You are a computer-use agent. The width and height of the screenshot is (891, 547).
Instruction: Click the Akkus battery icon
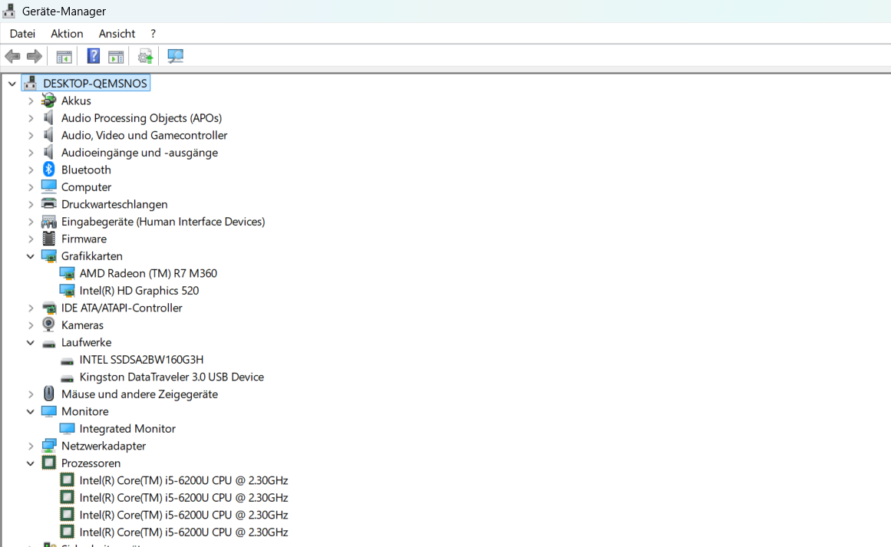(x=49, y=101)
